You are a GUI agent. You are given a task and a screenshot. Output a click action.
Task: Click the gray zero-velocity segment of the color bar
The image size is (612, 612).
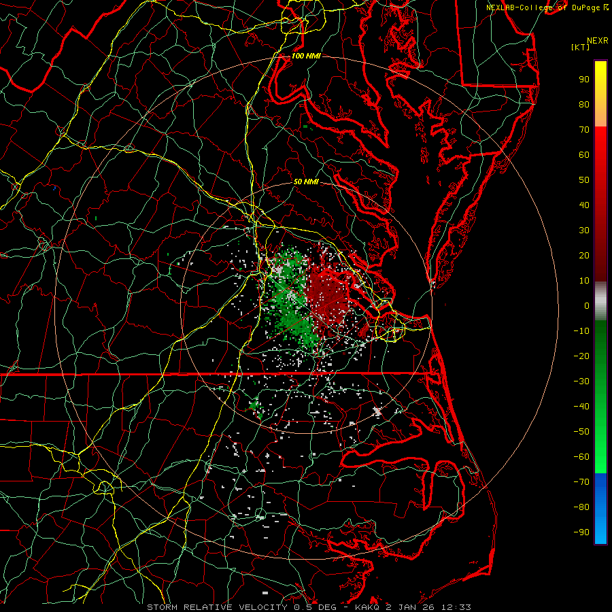click(600, 301)
